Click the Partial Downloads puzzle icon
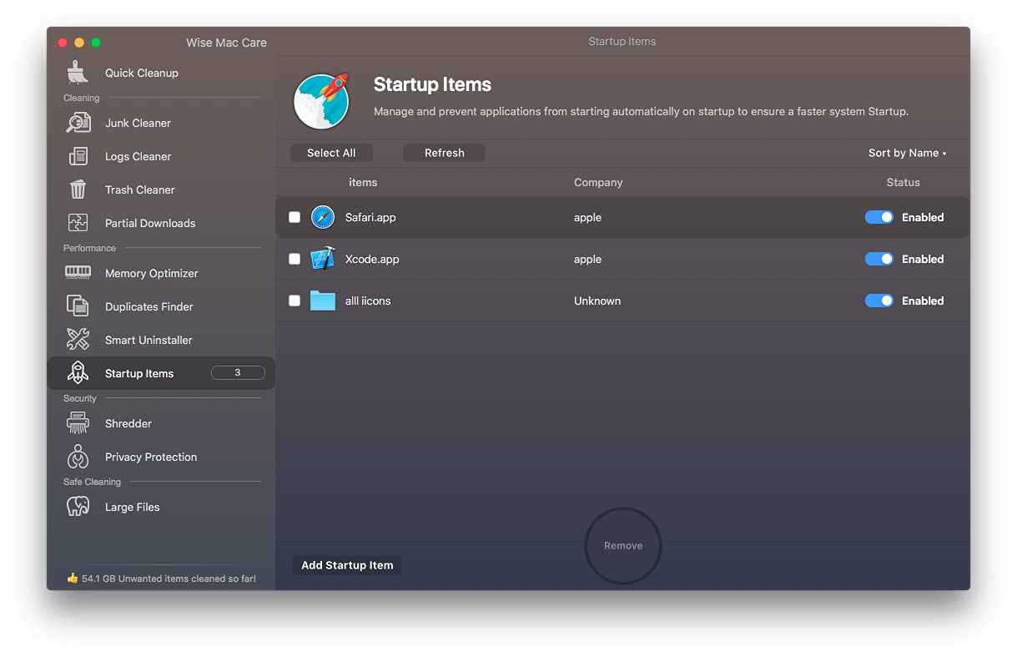This screenshot has width=1017, height=657. [78, 223]
